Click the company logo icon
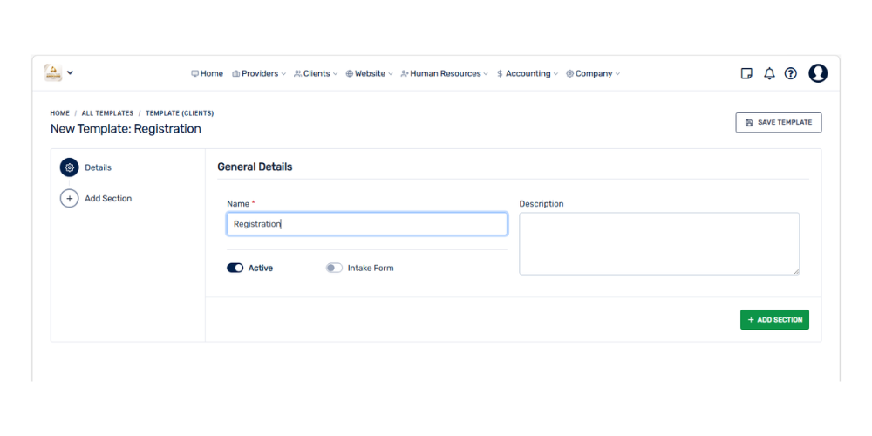The image size is (872, 436). [53, 73]
